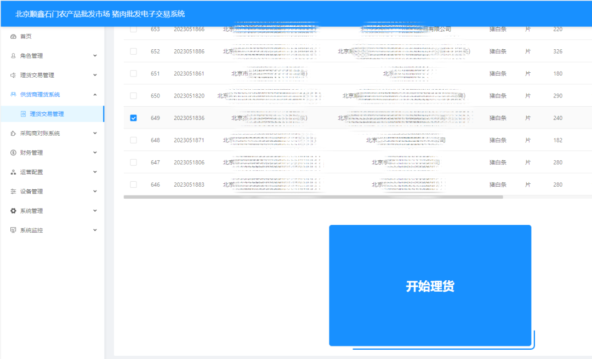Click the gear icon beside 系统管理

point(13,211)
